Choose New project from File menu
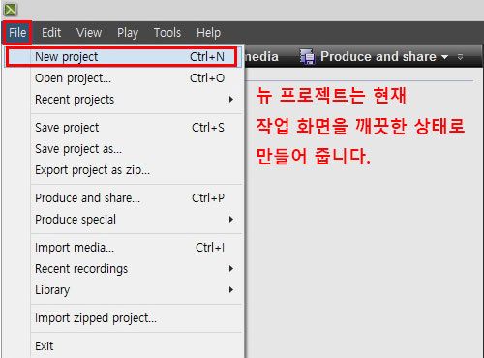 tap(123, 57)
